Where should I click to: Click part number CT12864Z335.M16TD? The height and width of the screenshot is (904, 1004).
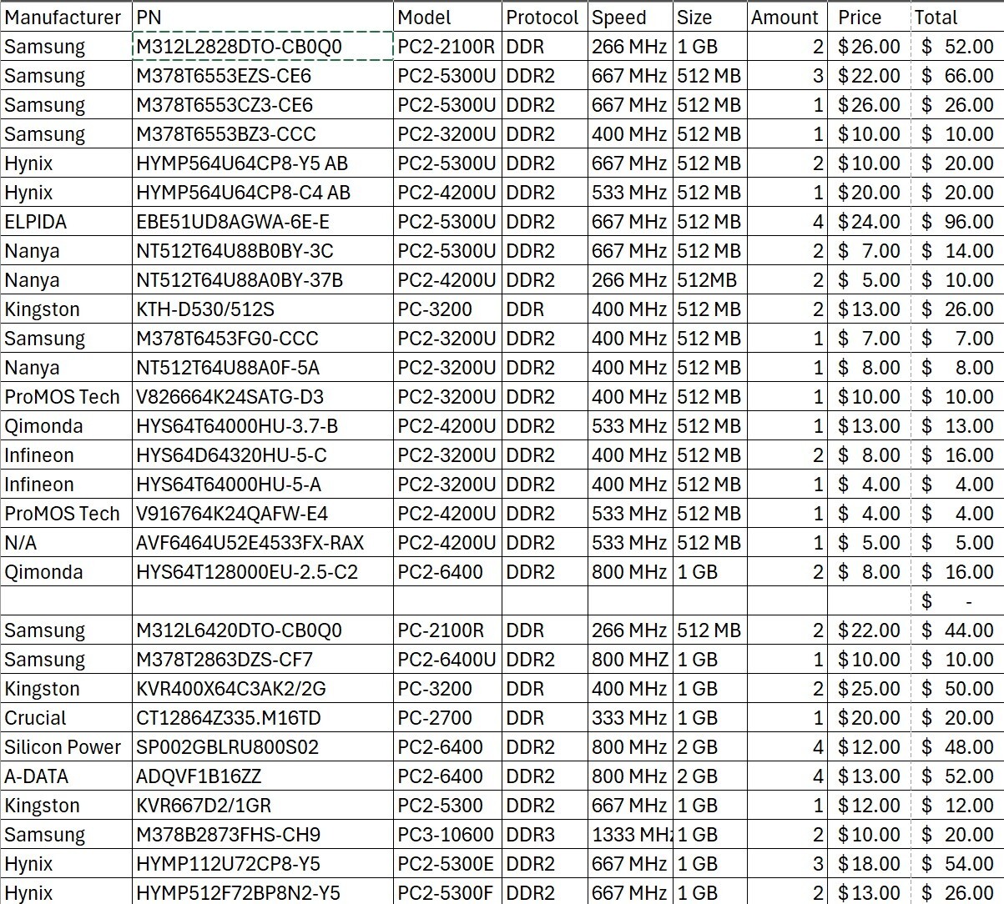tap(263, 718)
